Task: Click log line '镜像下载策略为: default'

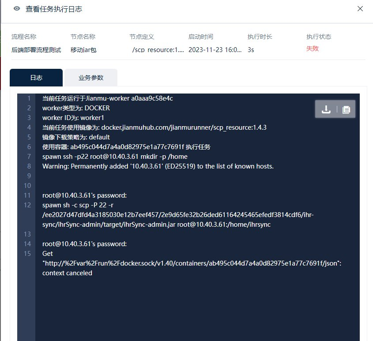Action: [76, 137]
